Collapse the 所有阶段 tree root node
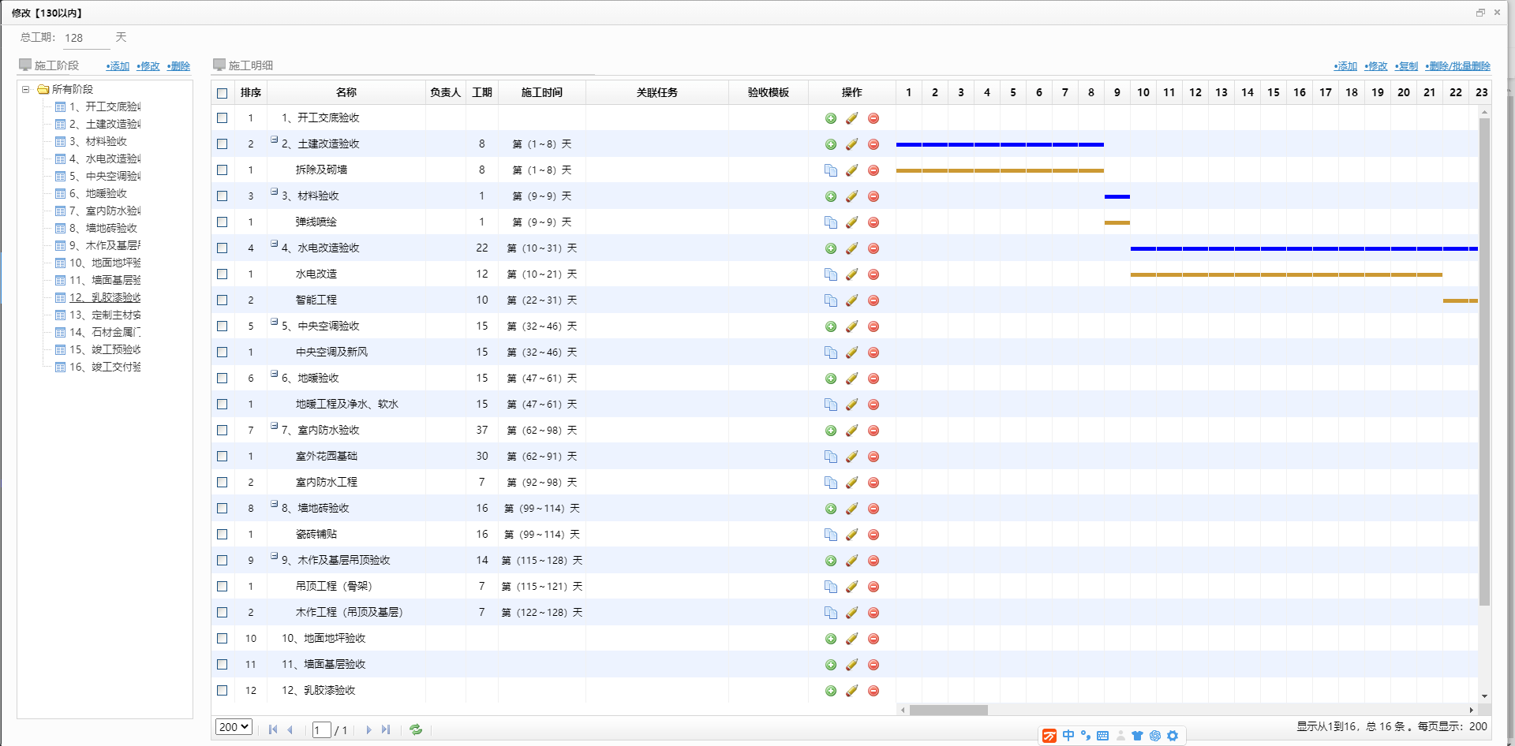This screenshot has width=1515, height=746. pyautogui.click(x=26, y=89)
